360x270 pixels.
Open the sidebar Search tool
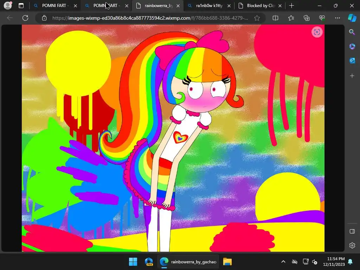click(x=352, y=32)
